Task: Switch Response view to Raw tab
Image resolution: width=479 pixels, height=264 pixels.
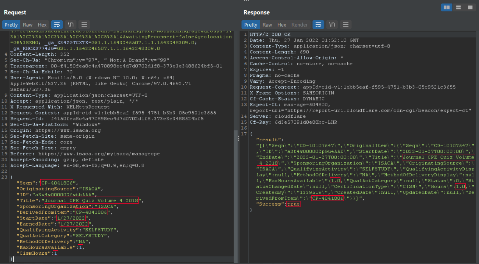Action: click(x=267, y=25)
